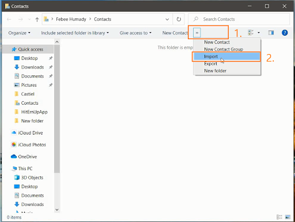Viewport: 295px width, 222px height.
Task: Choose New Contact Group from menu
Action: tap(227, 49)
